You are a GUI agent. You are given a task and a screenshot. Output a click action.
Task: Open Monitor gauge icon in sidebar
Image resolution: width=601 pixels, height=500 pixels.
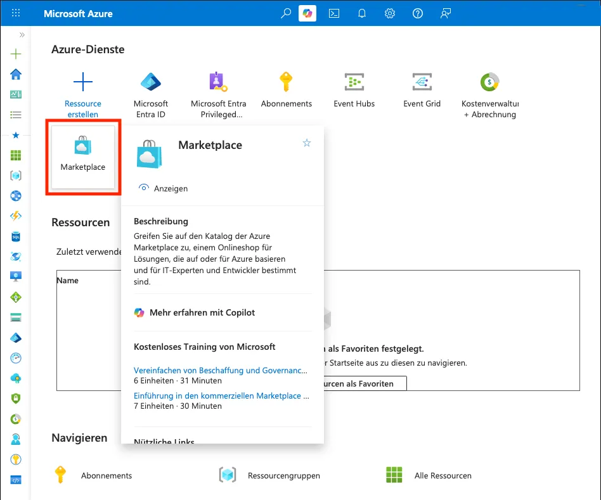click(16, 358)
